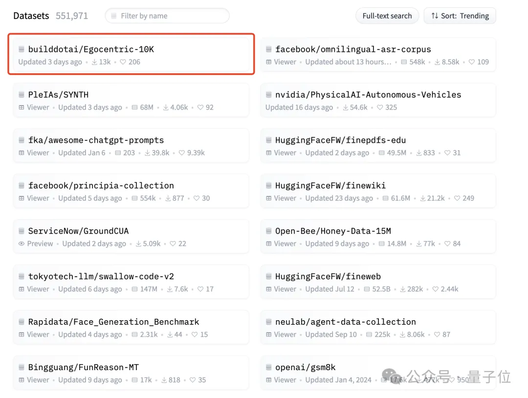Open the neulab/agent-data-collection dataset
The image size is (528, 398).
pos(345,322)
